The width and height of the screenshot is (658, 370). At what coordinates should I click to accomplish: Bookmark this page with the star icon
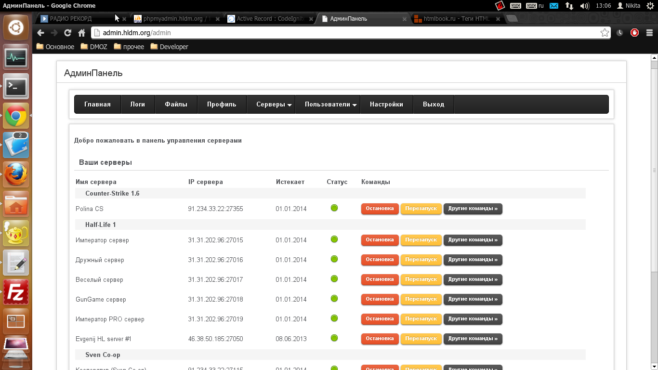(x=605, y=33)
